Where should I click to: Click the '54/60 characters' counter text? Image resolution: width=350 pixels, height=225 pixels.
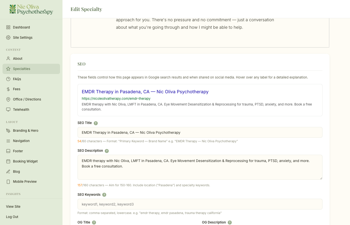[x=90, y=141]
